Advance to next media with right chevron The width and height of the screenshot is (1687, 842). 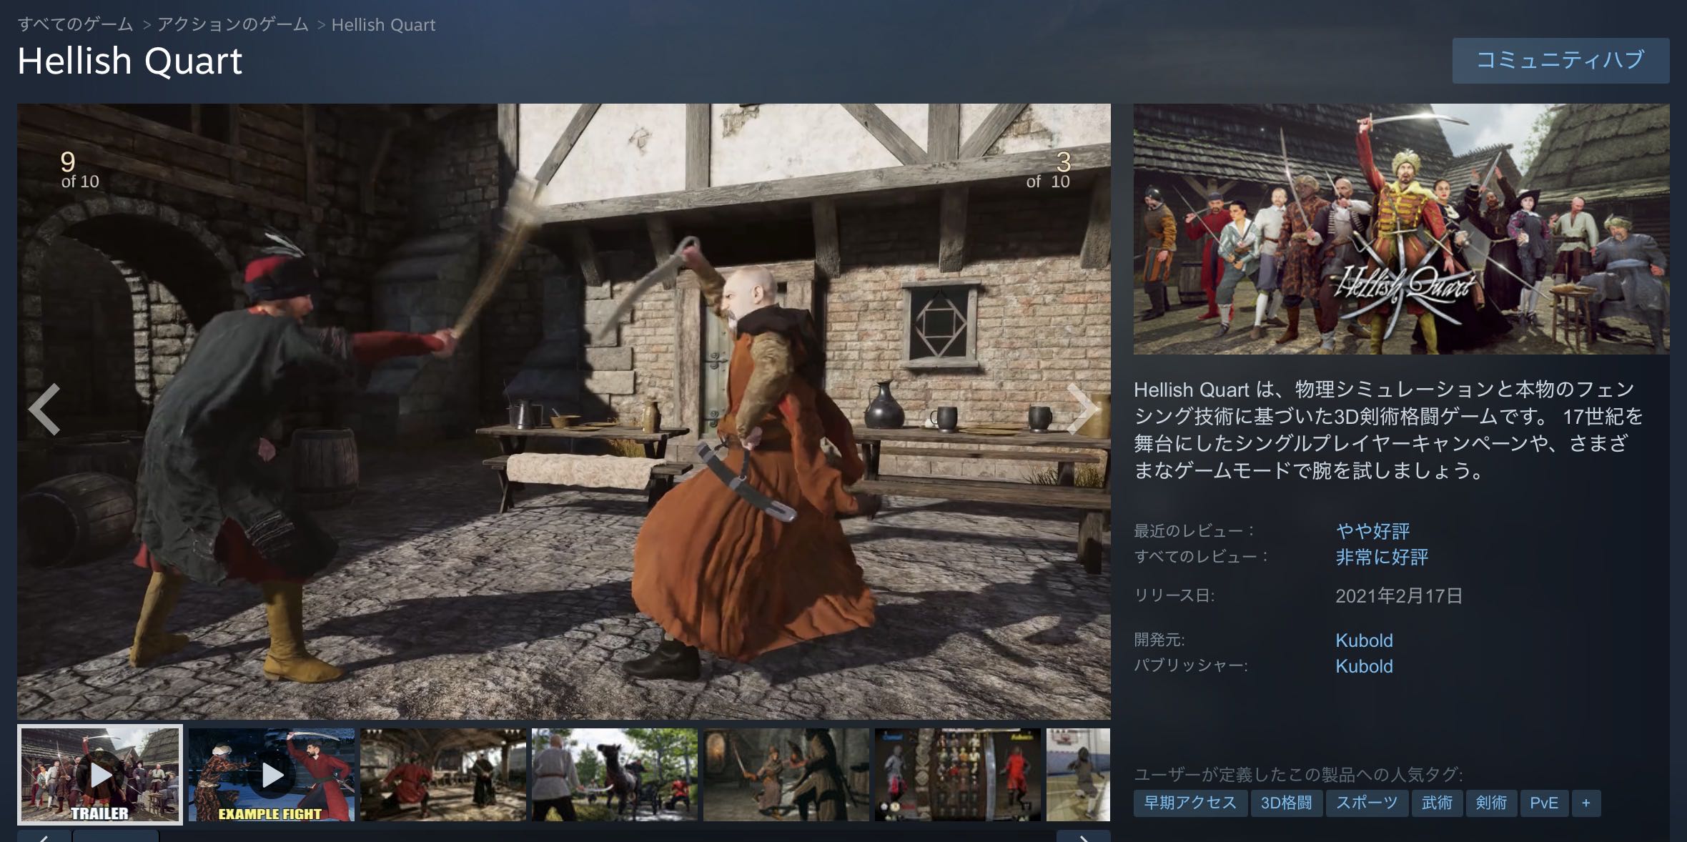1082,409
